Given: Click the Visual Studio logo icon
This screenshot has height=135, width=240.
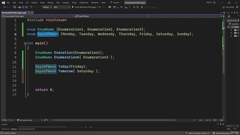Looking at the screenshot, I should click(x=3, y=3).
